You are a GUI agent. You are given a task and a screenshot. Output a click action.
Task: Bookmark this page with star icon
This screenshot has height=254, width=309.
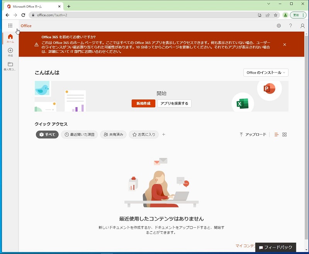(275, 15)
